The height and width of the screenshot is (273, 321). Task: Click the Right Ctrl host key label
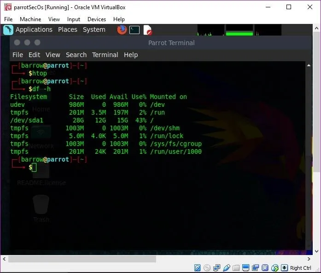(x=301, y=268)
